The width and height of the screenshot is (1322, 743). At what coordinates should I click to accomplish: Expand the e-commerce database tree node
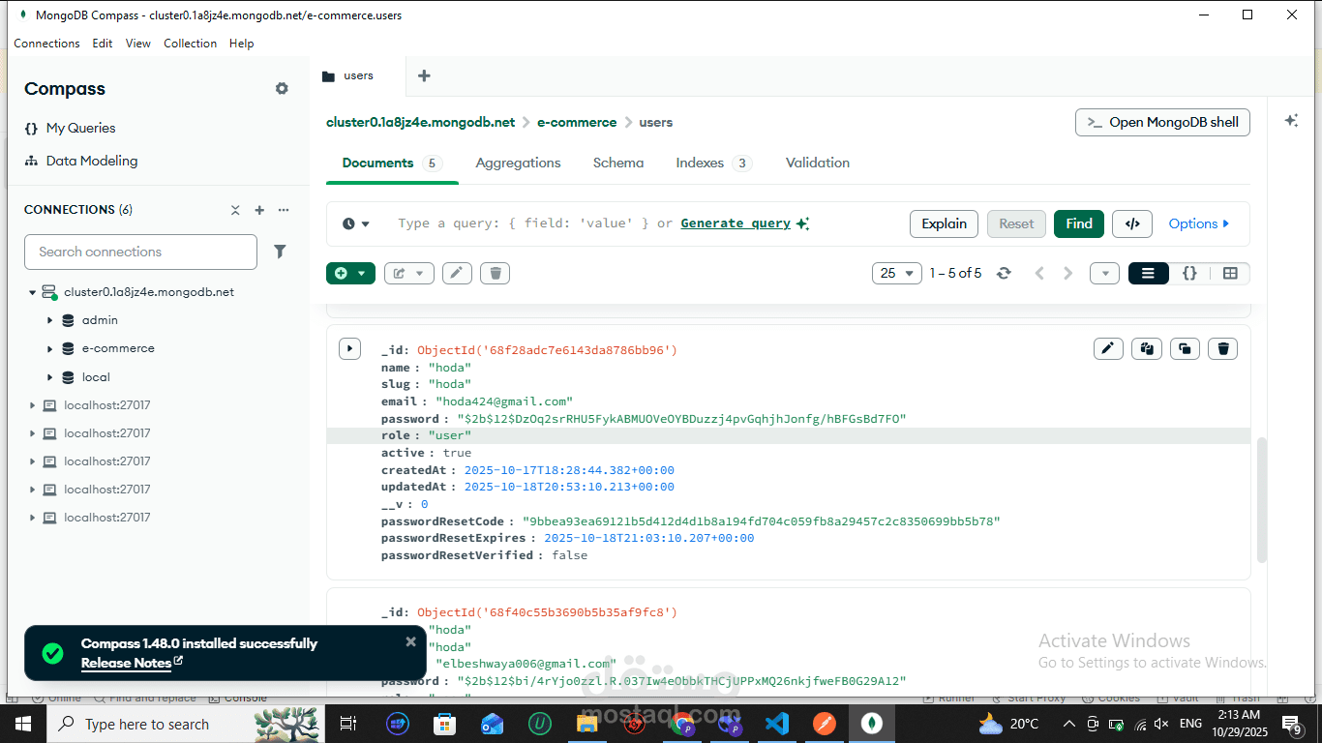pyautogui.click(x=50, y=348)
